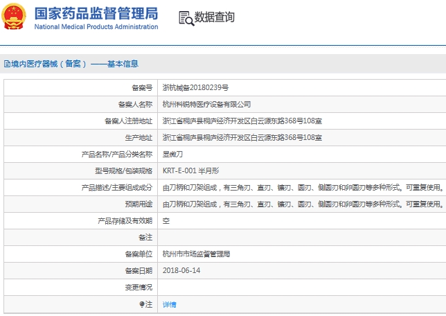Select record number 浙杭械备20180239号

[x=195, y=88]
